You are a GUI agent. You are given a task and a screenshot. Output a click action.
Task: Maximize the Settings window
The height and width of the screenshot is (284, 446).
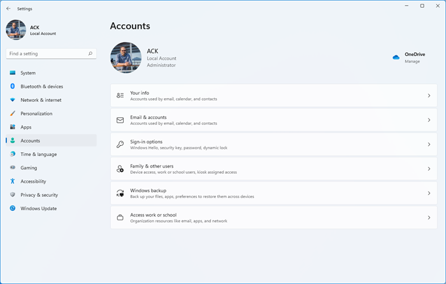[x=422, y=6]
